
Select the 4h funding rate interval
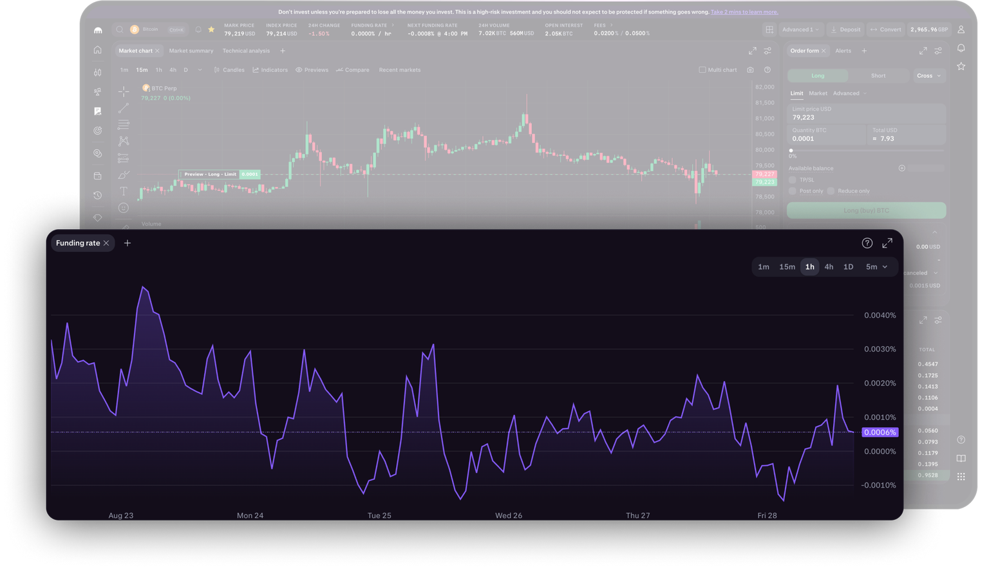829,267
